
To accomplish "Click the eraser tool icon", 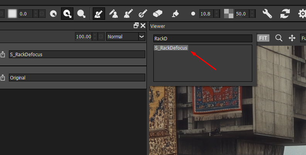I will click(158, 14).
